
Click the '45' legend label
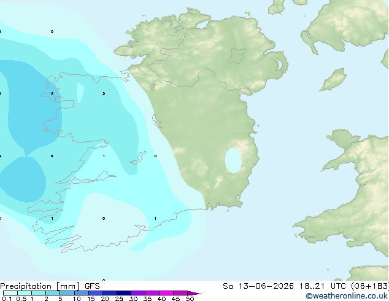pos(175,299)
